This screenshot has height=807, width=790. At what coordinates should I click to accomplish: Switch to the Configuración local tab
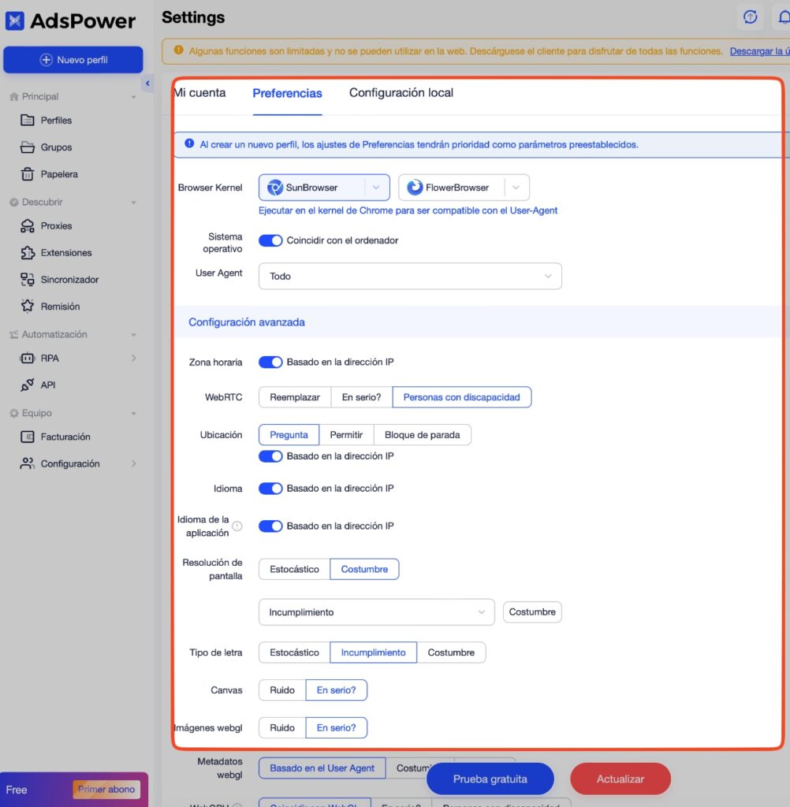[401, 92]
